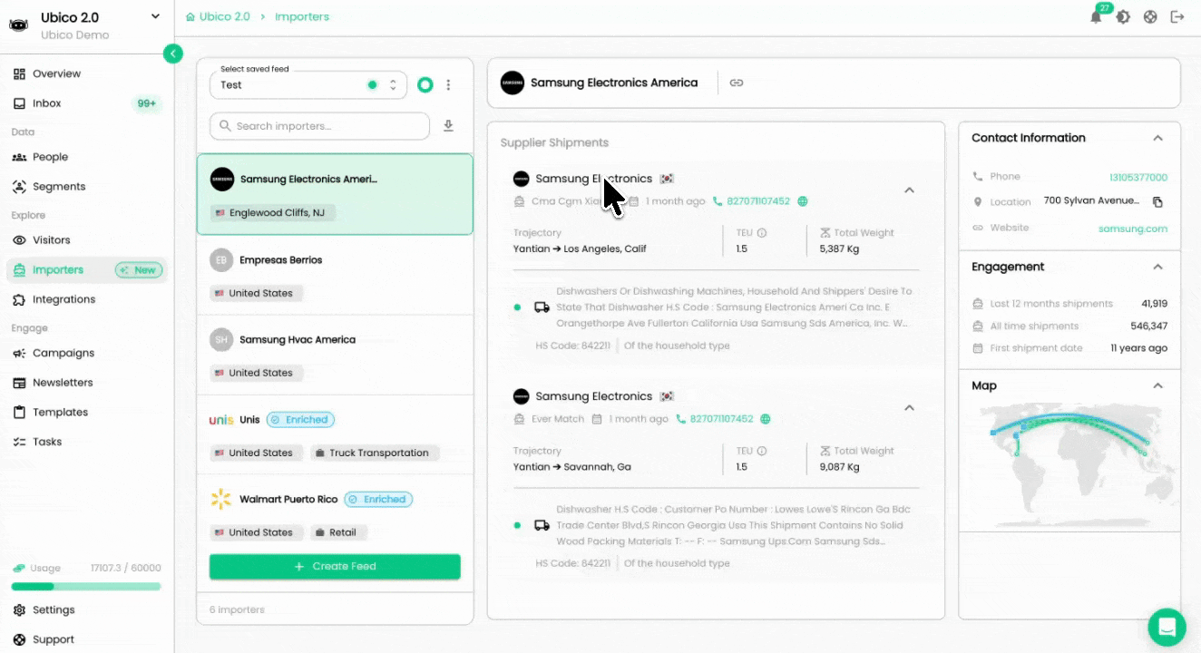
Task: Click the notifications bell icon
Action: pos(1096,17)
